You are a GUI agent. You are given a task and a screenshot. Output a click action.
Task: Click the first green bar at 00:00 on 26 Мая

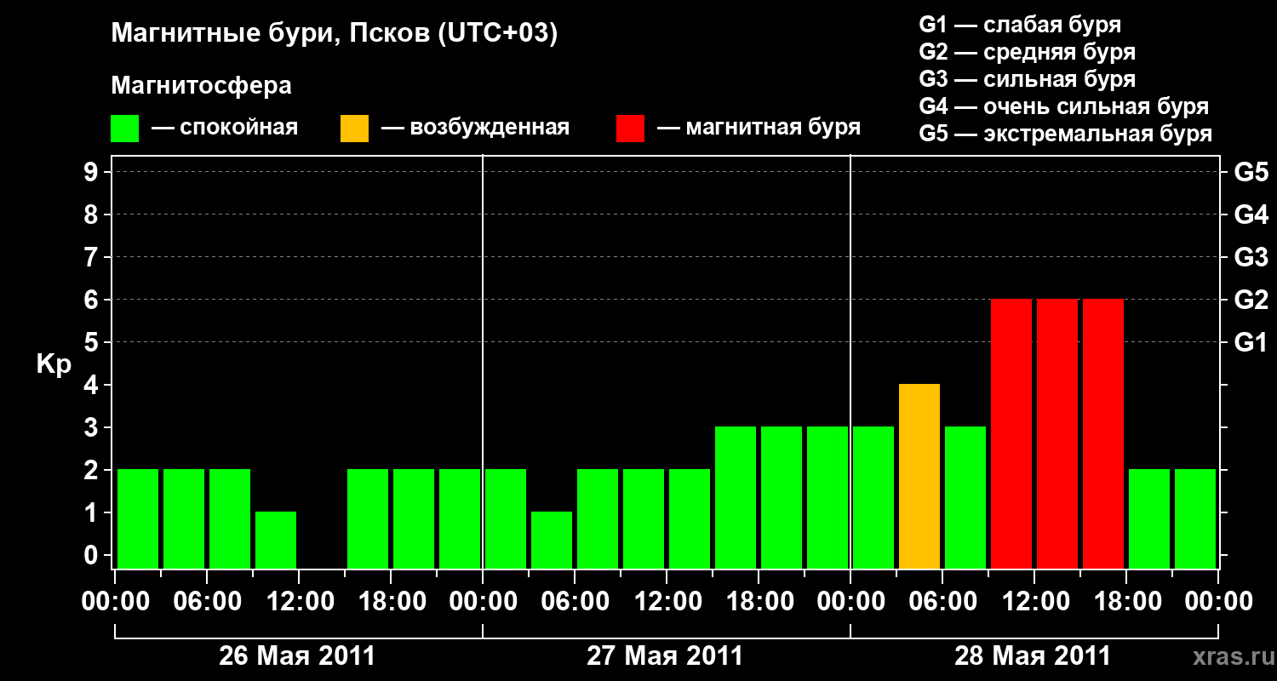point(138,519)
